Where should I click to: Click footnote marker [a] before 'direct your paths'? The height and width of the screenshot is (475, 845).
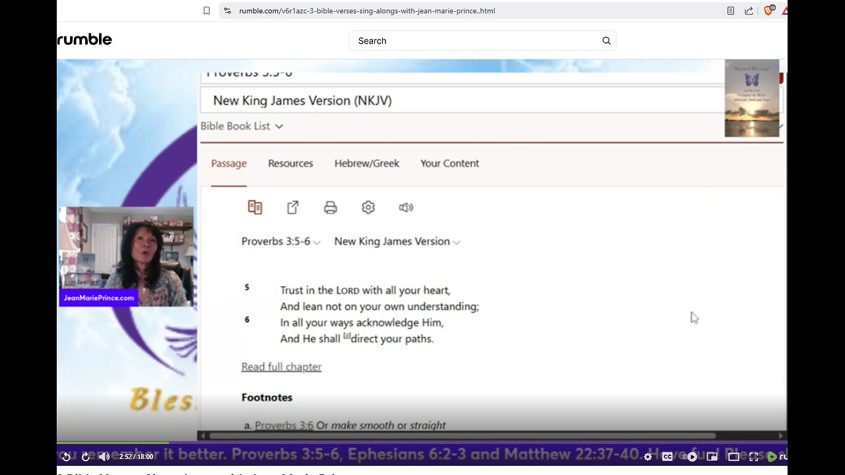coord(347,336)
